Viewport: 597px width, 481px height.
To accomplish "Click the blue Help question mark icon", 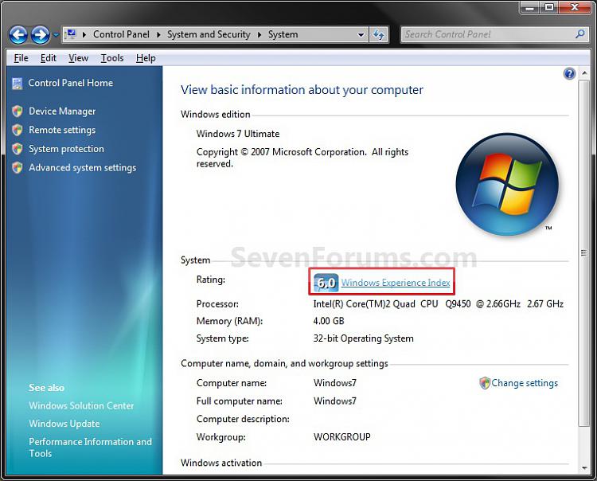I will pos(569,73).
